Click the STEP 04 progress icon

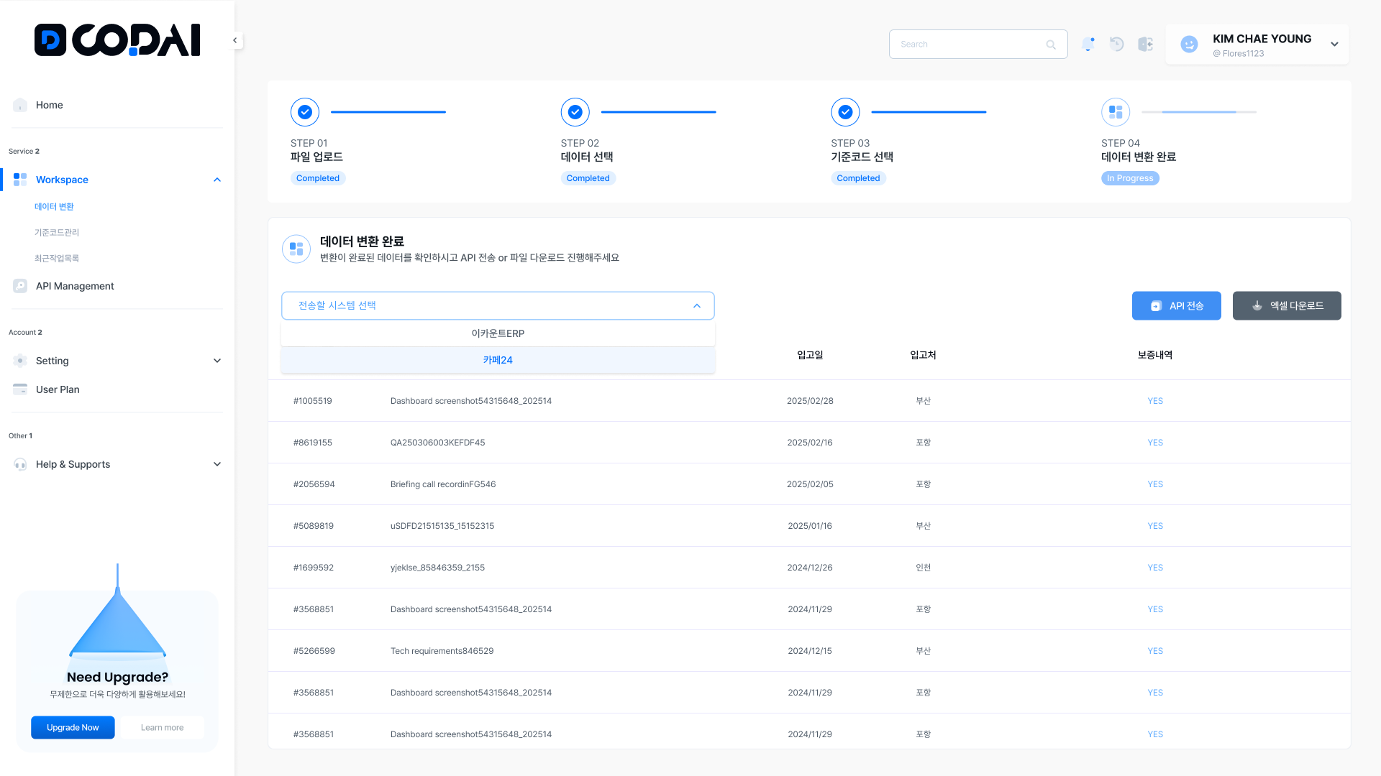pos(1116,112)
